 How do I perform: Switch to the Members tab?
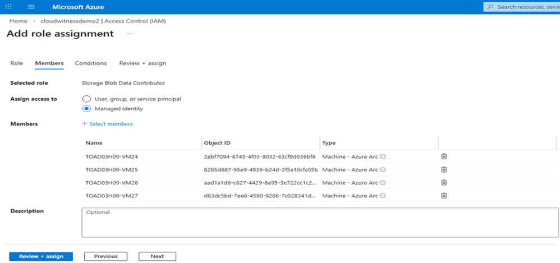[x=49, y=63]
